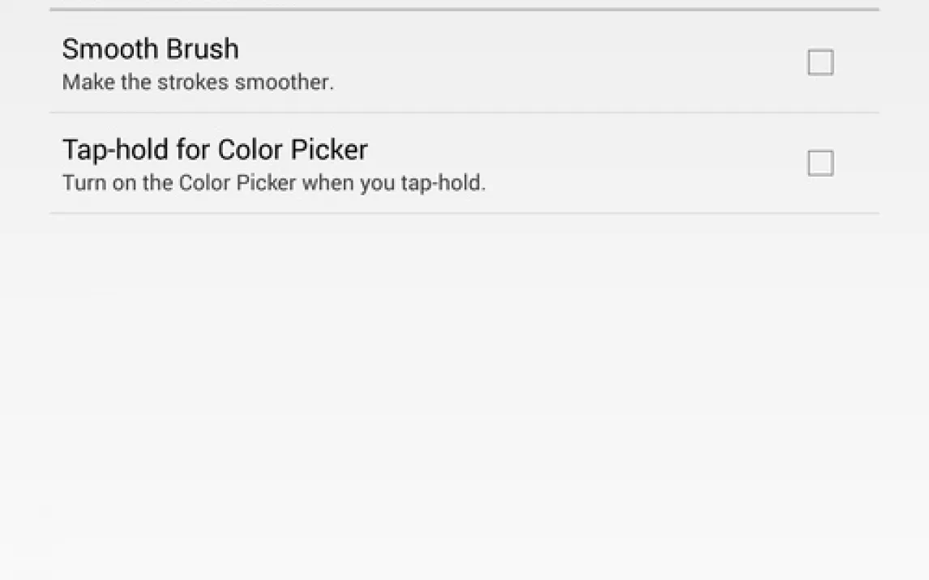Turn on Color Picker tap-hold using its checkbox
The height and width of the screenshot is (580, 929).
(820, 164)
